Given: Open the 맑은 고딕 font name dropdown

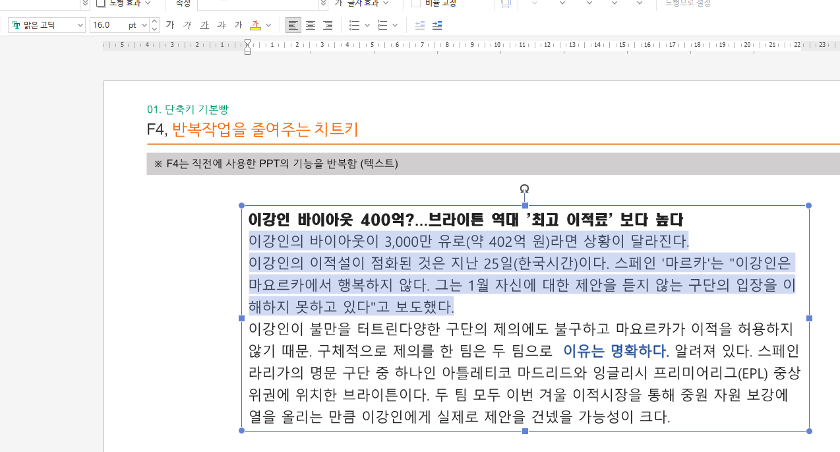Looking at the screenshot, I should click(x=80, y=25).
